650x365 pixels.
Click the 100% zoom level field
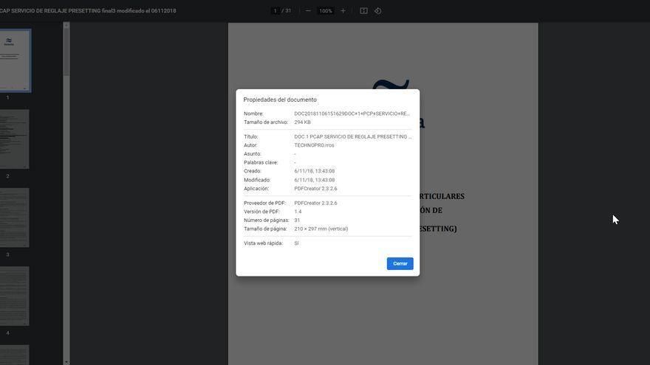point(326,11)
